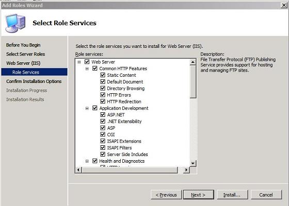Go to Select Server Roles step
289x206 pixels.
pos(25,54)
